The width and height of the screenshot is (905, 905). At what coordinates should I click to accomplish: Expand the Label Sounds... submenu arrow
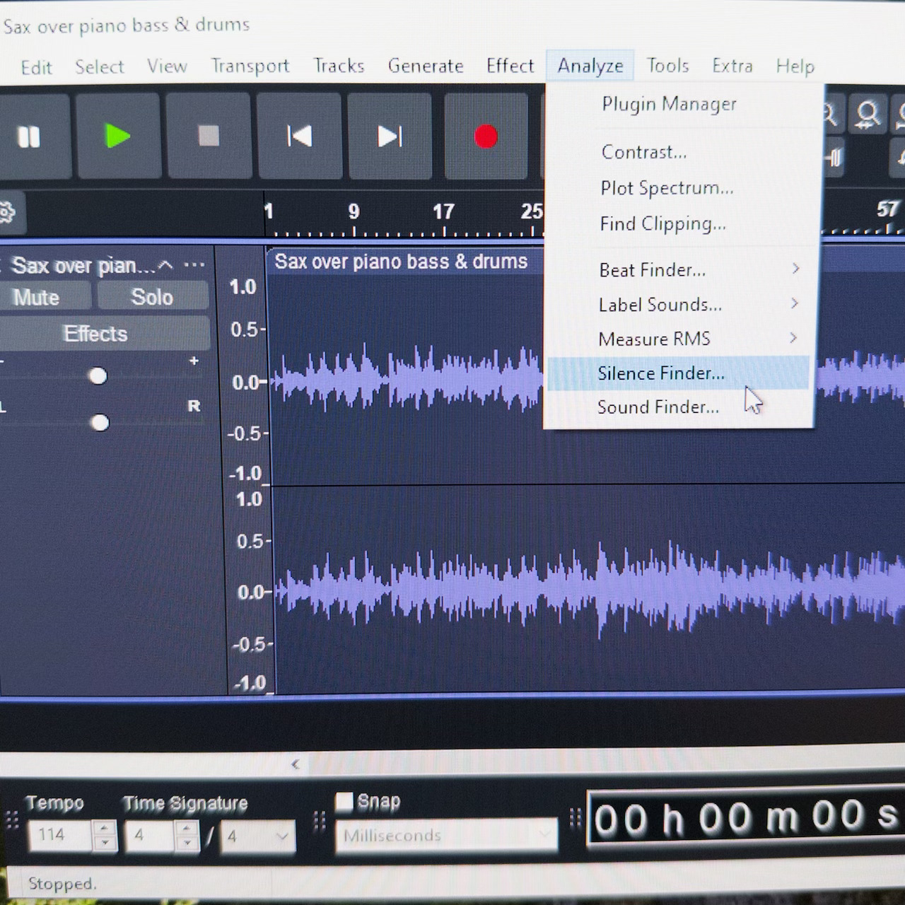tap(794, 303)
